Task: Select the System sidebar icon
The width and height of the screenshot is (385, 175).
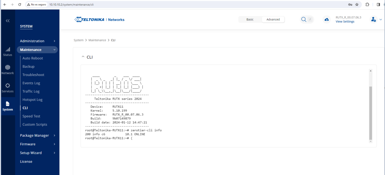Action: [x=8, y=106]
